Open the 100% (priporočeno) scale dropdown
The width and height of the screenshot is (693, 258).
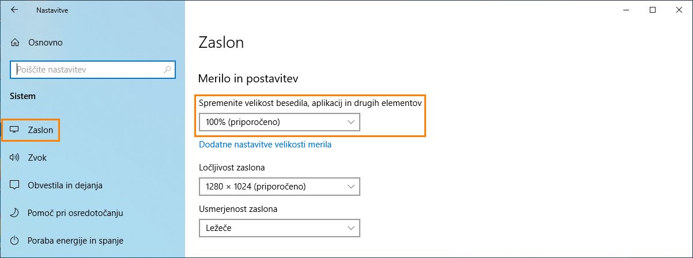pyautogui.click(x=279, y=122)
